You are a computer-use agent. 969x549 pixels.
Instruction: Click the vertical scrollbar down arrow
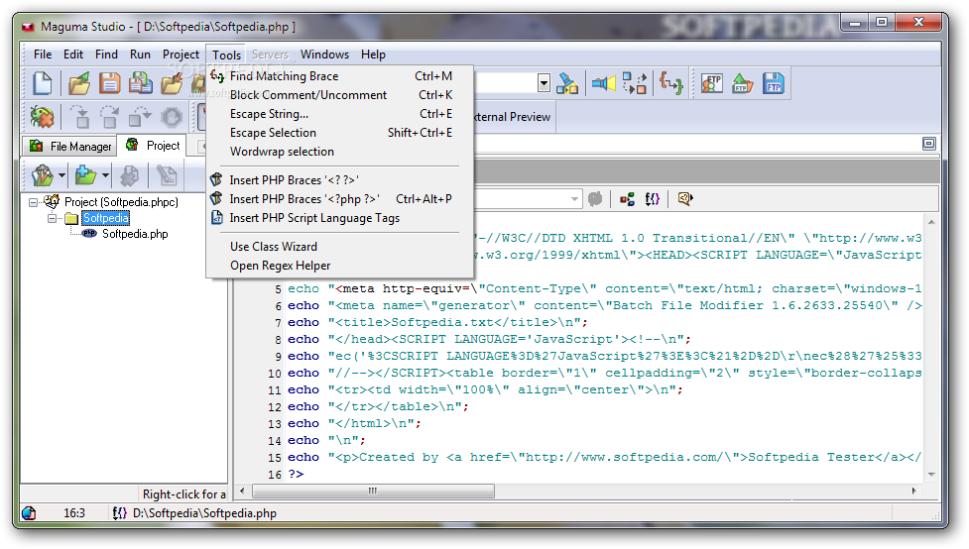tap(931, 475)
